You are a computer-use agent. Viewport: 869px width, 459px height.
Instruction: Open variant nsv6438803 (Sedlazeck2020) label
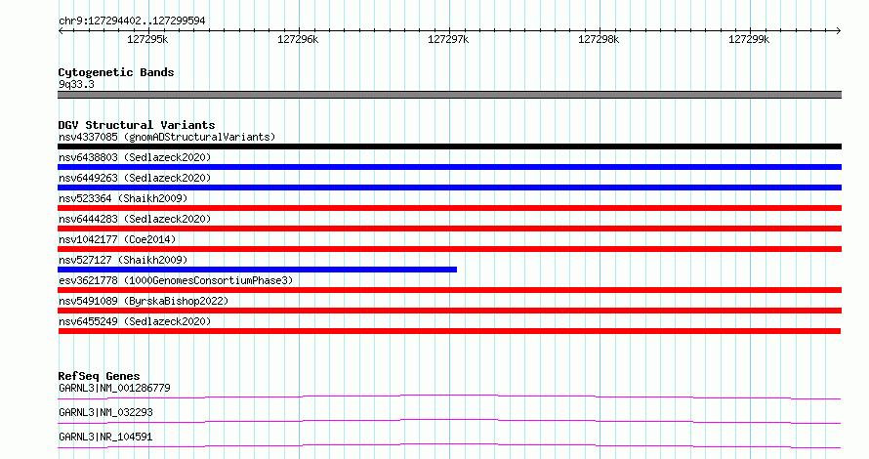(x=135, y=157)
